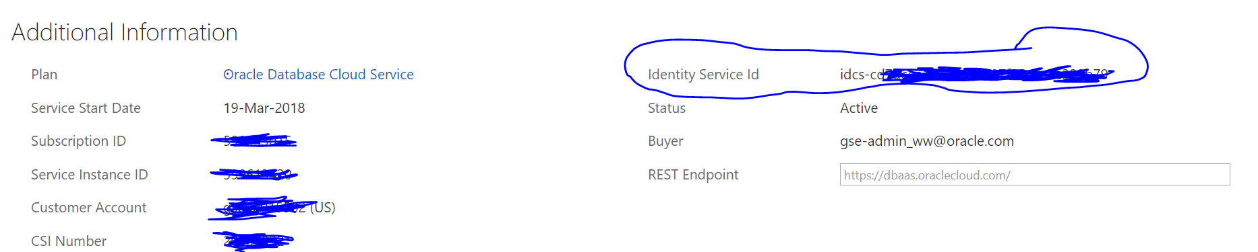Click the Identity Service Id label
1258x252 pixels.
click(703, 75)
